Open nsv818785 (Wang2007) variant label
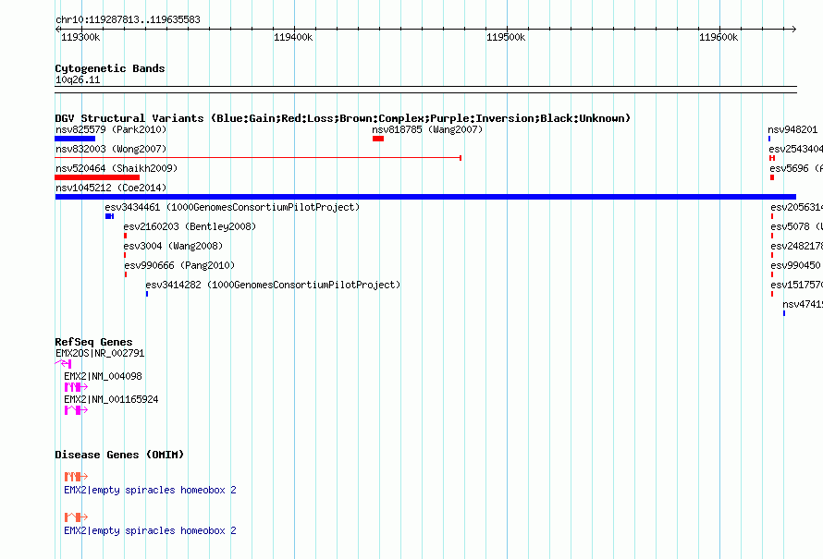The image size is (823, 559). coord(427,129)
